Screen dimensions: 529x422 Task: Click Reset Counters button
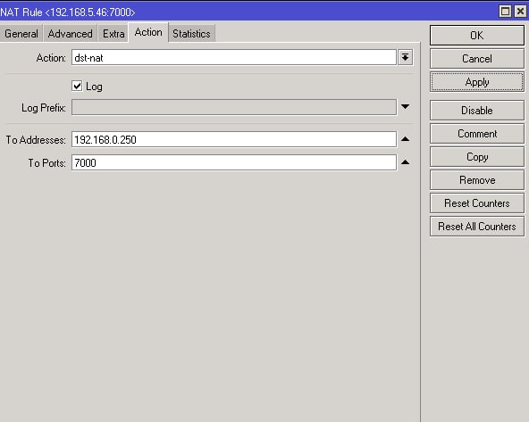[477, 203]
